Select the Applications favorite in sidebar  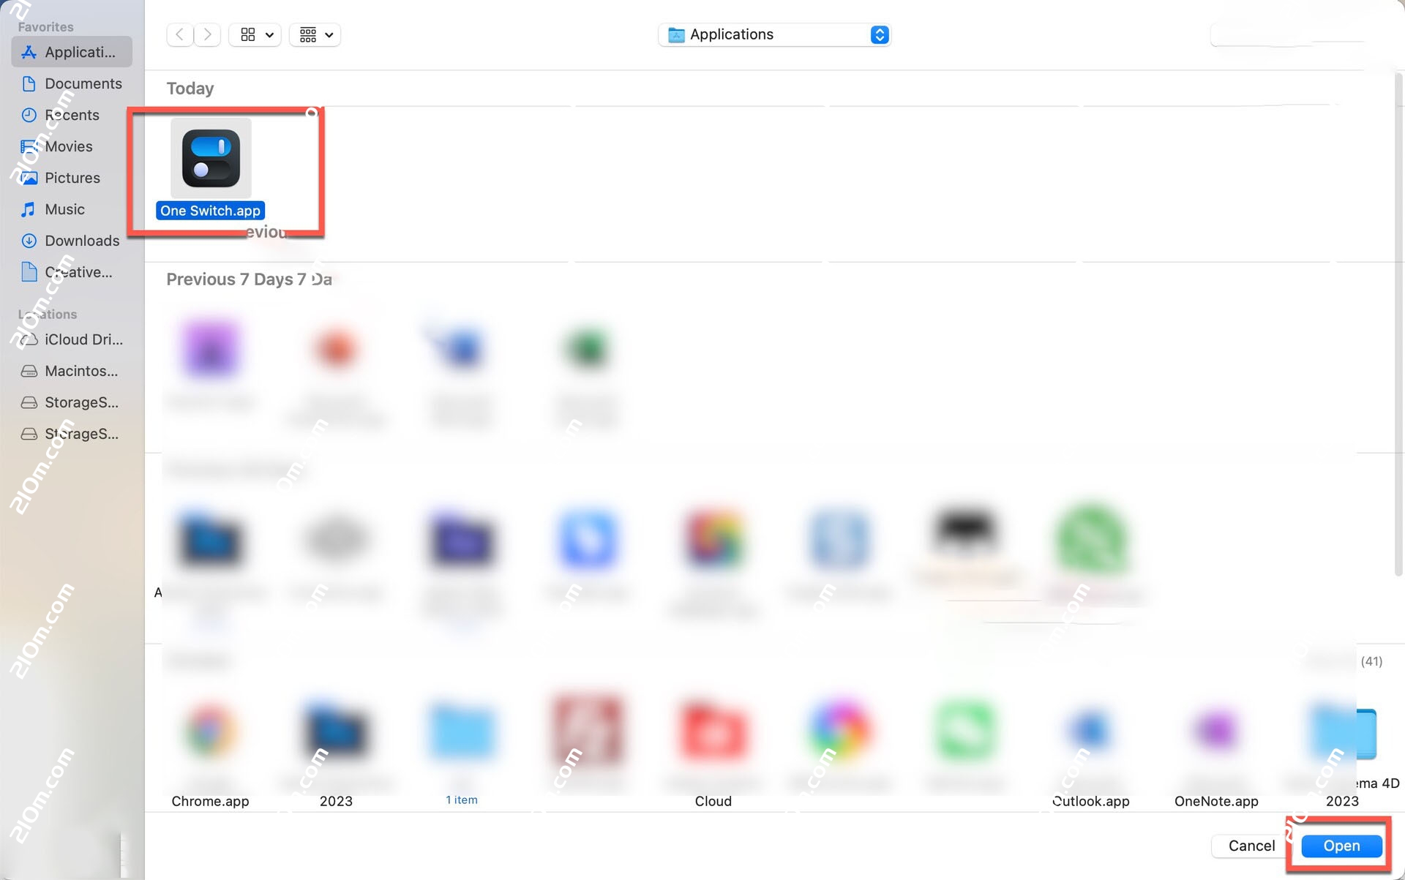click(71, 51)
